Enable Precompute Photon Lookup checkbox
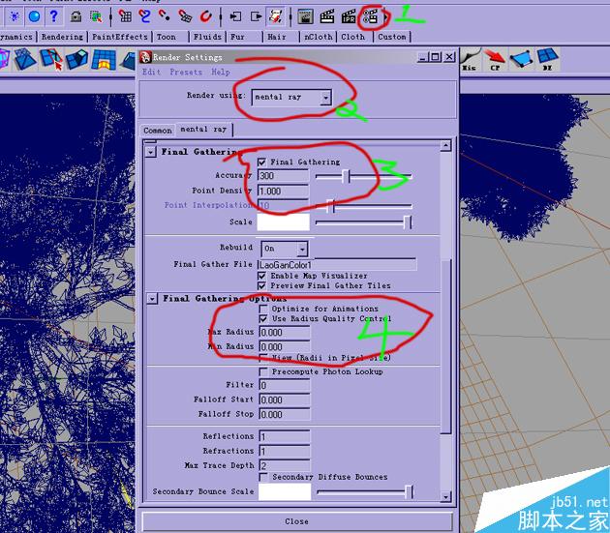The image size is (610, 533). 263,372
